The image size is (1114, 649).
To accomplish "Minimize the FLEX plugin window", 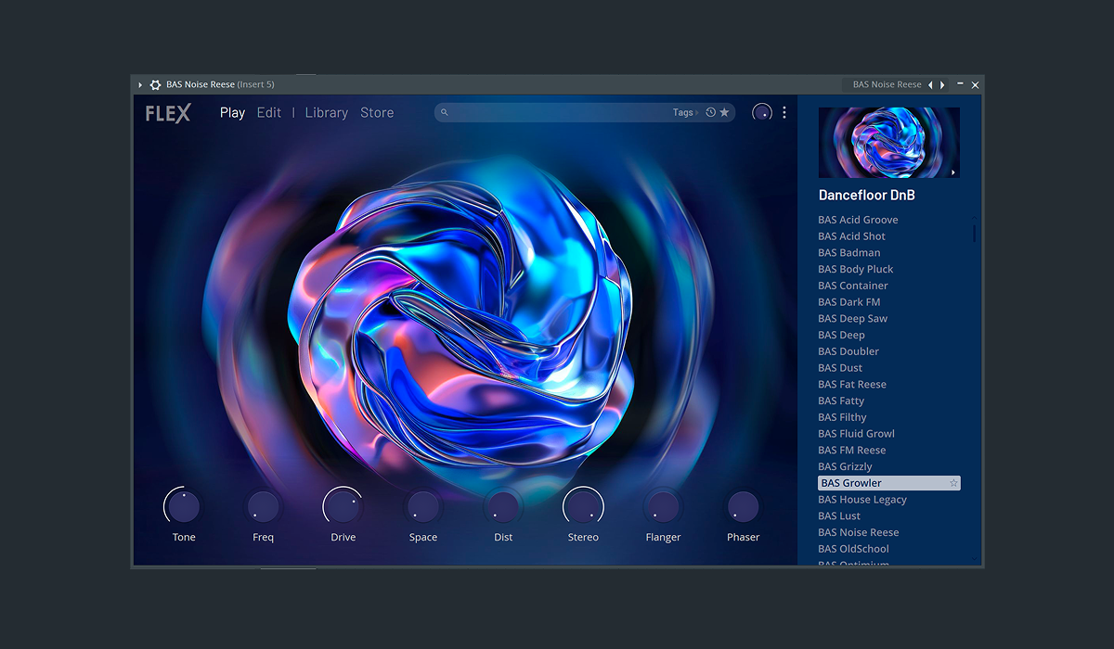I will tap(960, 84).
